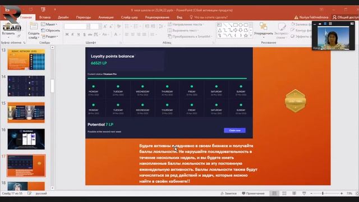The width and height of the screenshot is (359, 202).
Task: Open the Макет layout dropdown
Action: (49, 24)
